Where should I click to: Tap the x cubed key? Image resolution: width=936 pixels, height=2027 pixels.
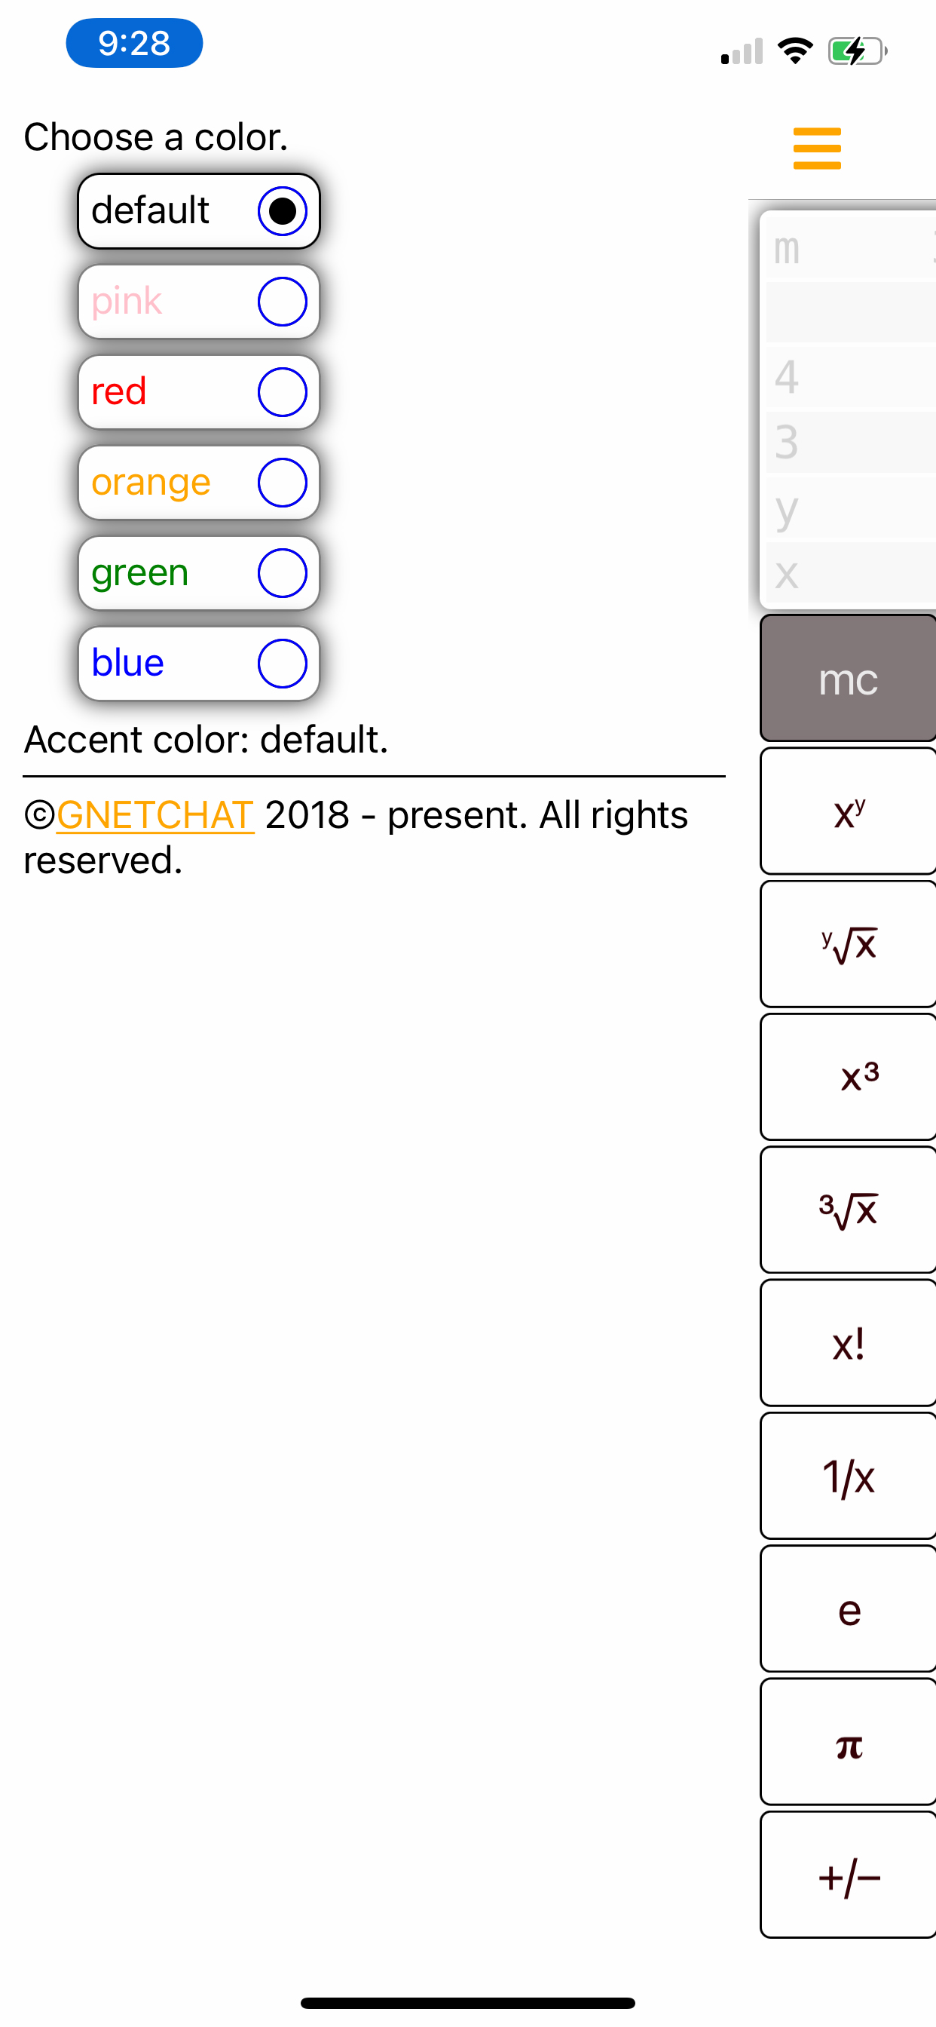(x=848, y=1076)
